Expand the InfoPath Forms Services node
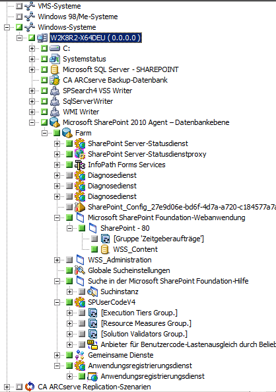276x392 pixels. pos(57,165)
